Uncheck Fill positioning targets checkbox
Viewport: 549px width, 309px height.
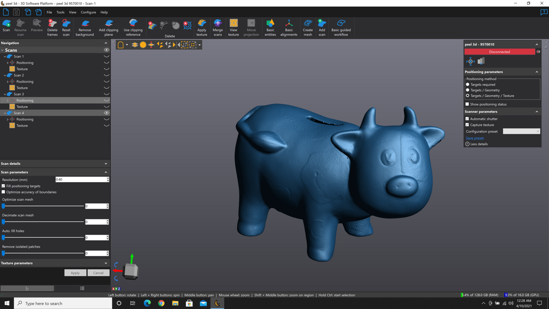pos(3,186)
